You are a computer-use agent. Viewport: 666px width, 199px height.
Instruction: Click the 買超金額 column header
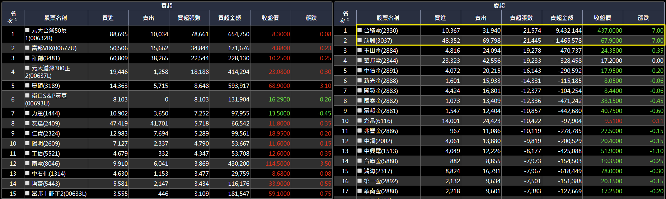230,18
